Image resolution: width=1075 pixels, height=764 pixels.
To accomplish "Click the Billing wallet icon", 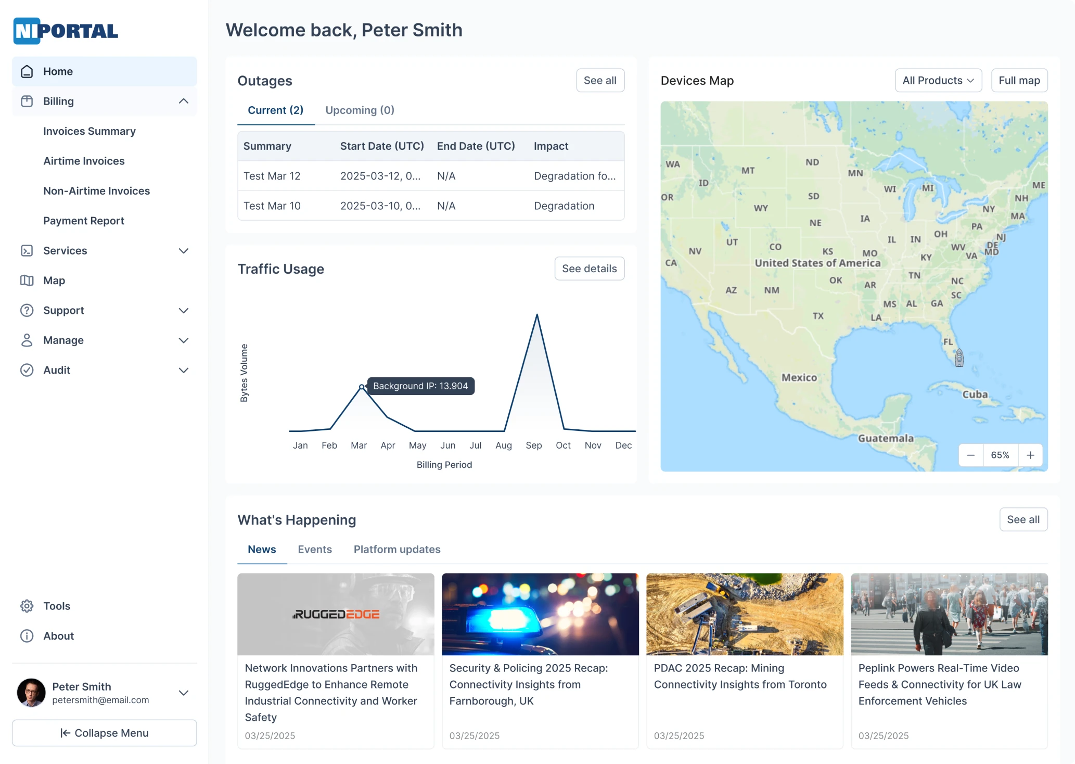I will [27, 101].
